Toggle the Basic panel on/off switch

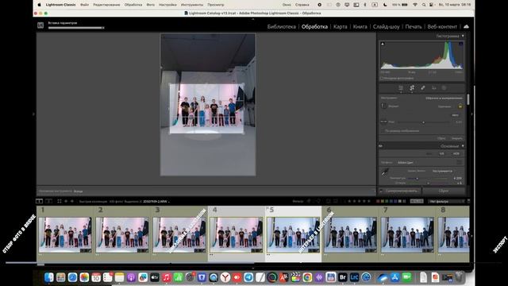pyautogui.click(x=381, y=146)
